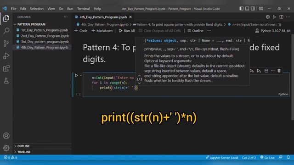Open the Help menu
The image size is (294, 165).
(x=97, y=9)
